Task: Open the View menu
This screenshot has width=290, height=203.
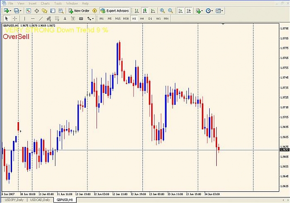Action: coord(21,3)
